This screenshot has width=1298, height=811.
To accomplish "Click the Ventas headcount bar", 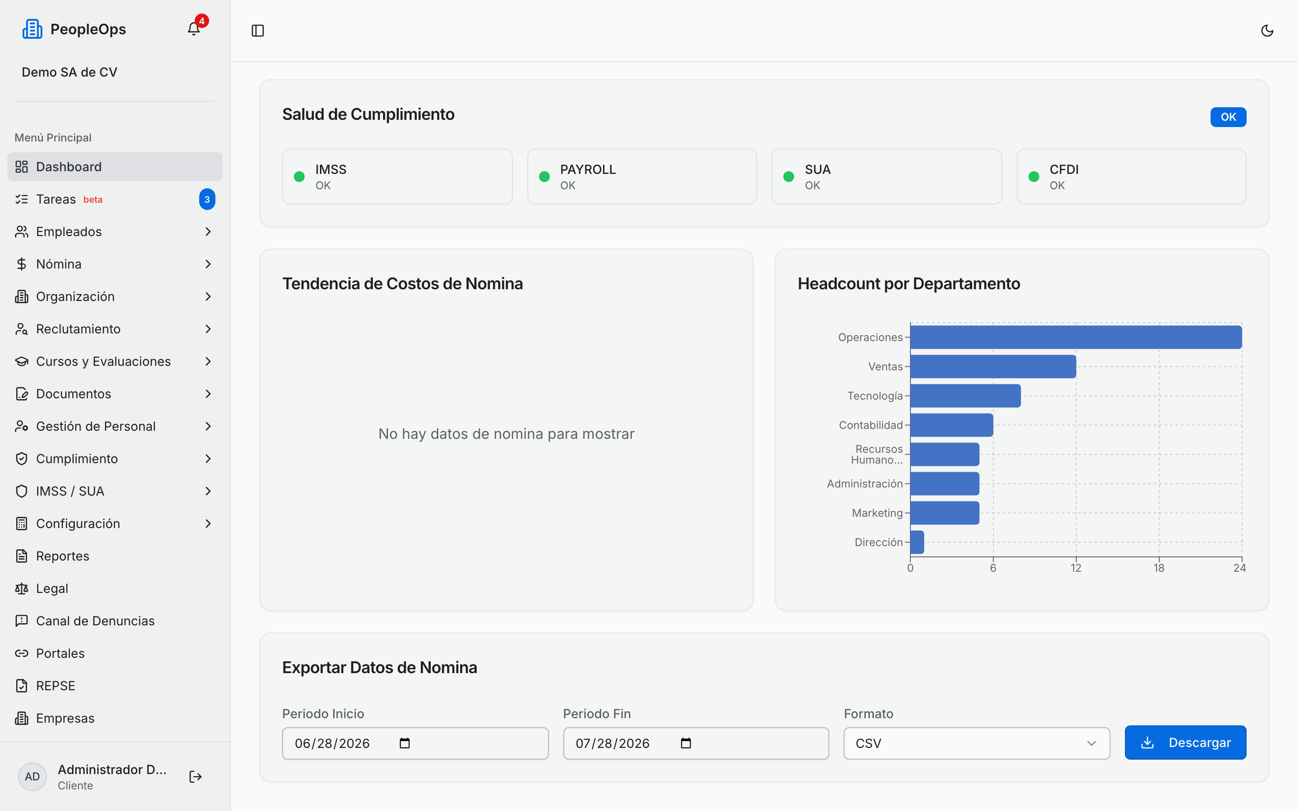I will coord(993,366).
